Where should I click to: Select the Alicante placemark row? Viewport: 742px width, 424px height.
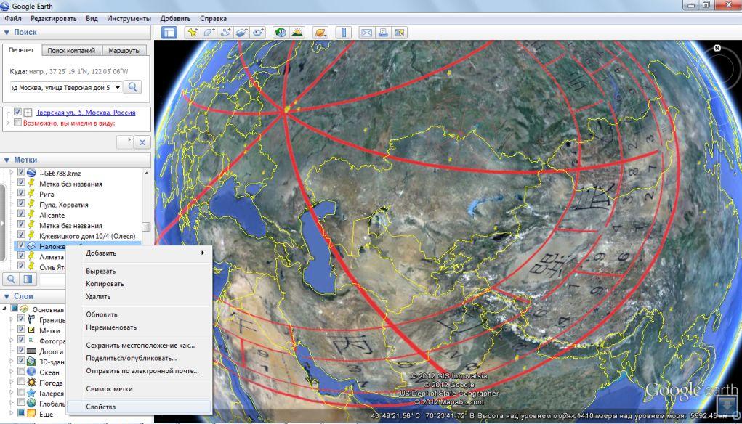52,215
